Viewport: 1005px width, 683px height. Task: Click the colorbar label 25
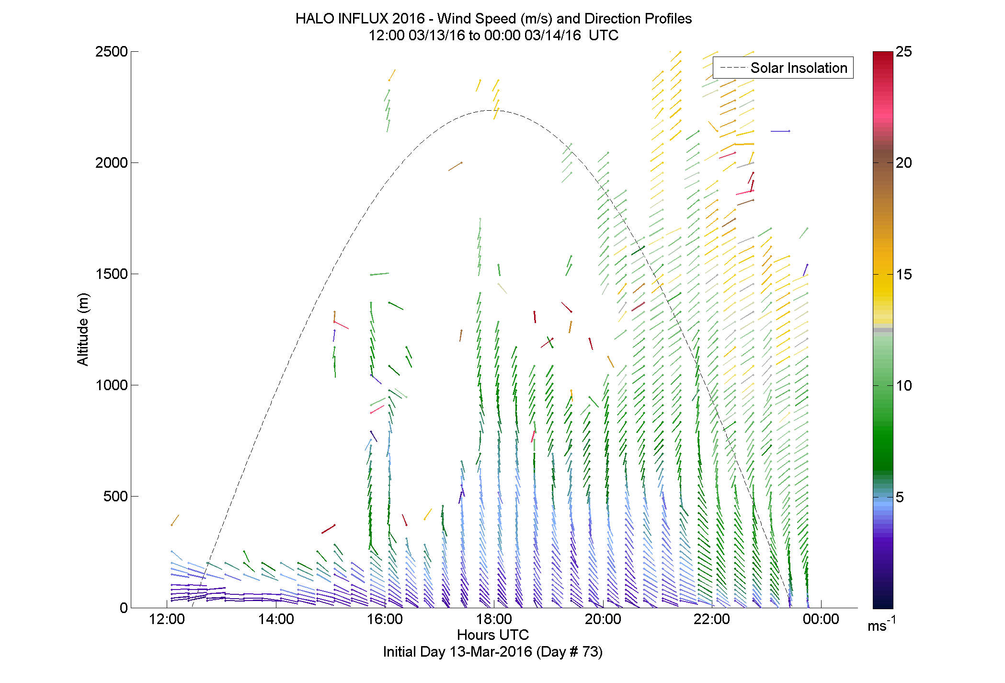tap(903, 51)
